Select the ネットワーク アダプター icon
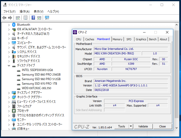181x138 pixels. [14, 97]
